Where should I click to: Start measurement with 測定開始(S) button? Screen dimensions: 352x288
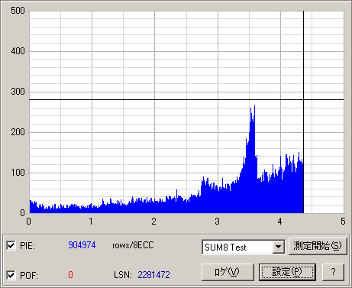(x=318, y=246)
